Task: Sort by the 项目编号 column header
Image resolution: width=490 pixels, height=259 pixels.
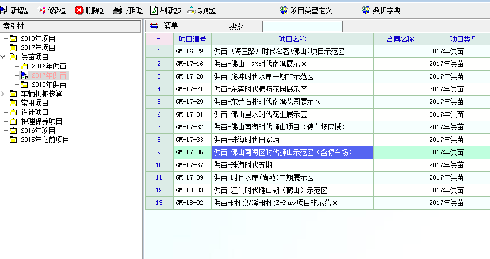Action: [192, 39]
